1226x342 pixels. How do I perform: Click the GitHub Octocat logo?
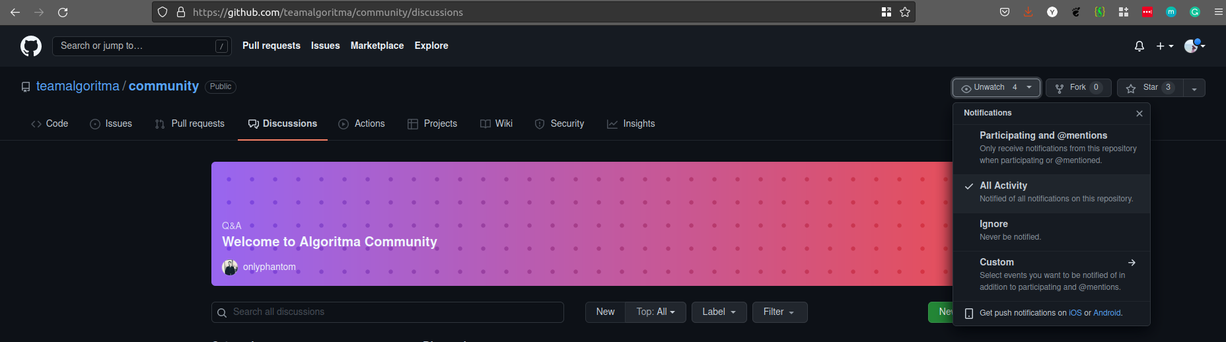31,46
